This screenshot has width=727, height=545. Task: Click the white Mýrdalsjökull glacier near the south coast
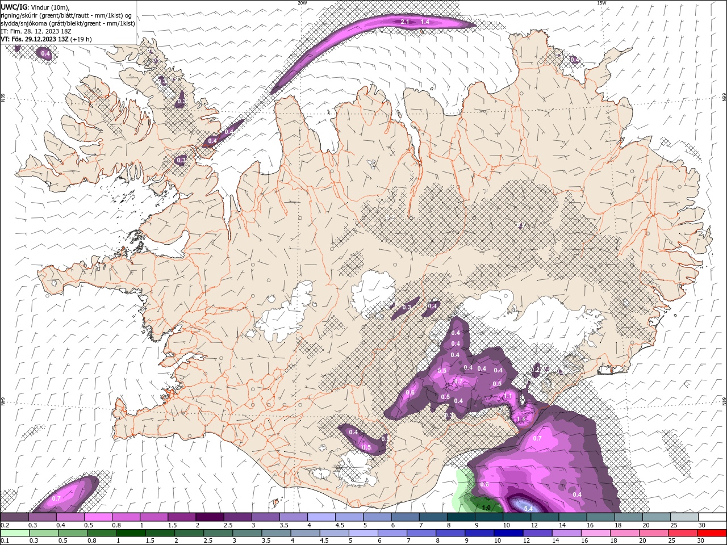pos(355,470)
